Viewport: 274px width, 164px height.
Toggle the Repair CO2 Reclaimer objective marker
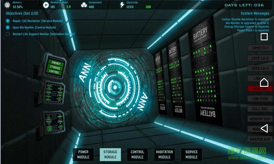coord(8,20)
